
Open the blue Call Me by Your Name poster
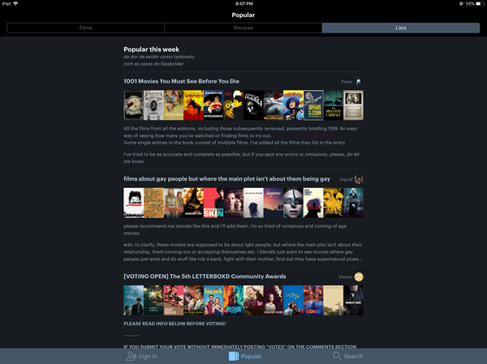pos(293,301)
